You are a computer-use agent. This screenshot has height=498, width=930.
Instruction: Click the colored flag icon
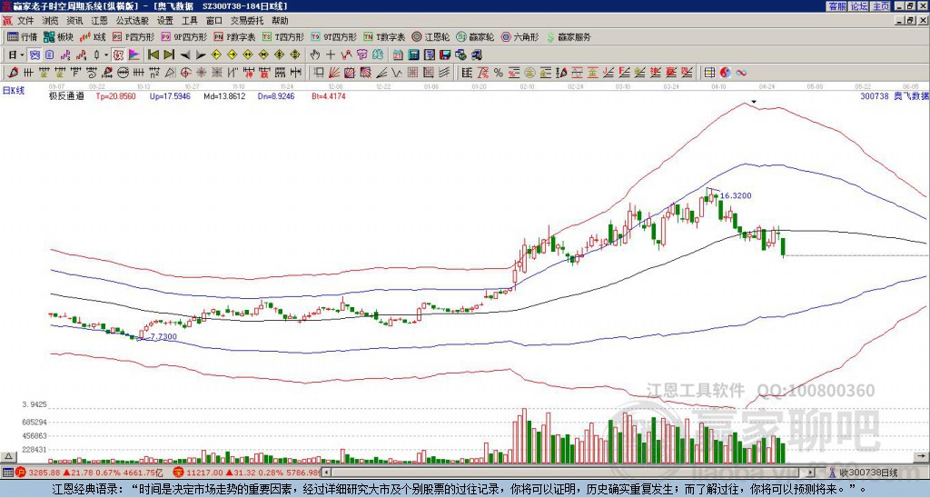pyautogui.click(x=134, y=55)
